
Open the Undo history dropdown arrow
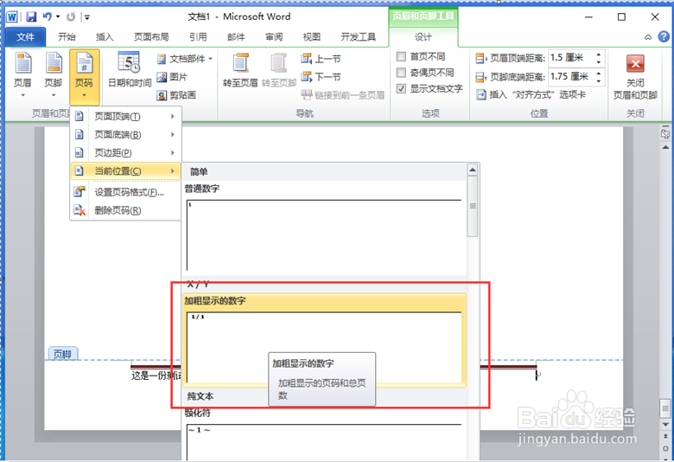point(58,16)
